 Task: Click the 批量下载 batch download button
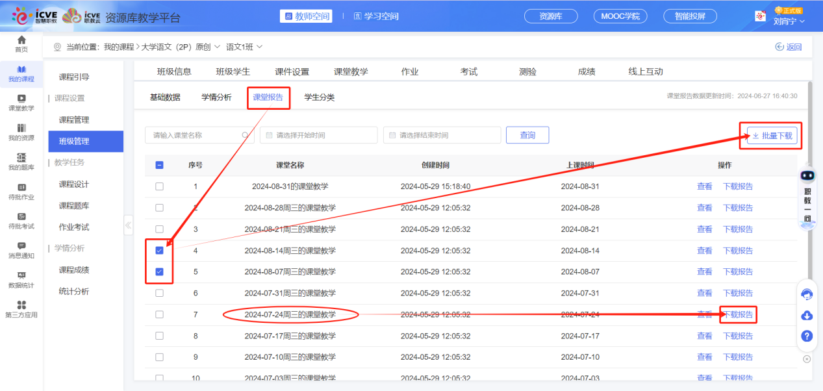click(x=771, y=135)
